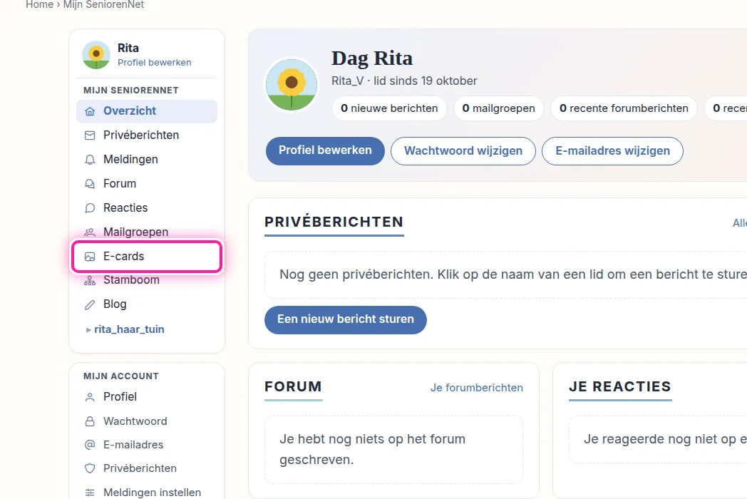
Task: Click Rita's small sunflower avatar in sidebar
Action: [x=96, y=55]
